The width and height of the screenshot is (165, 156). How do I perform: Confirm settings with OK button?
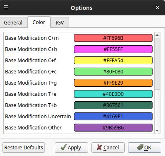(x=145, y=148)
